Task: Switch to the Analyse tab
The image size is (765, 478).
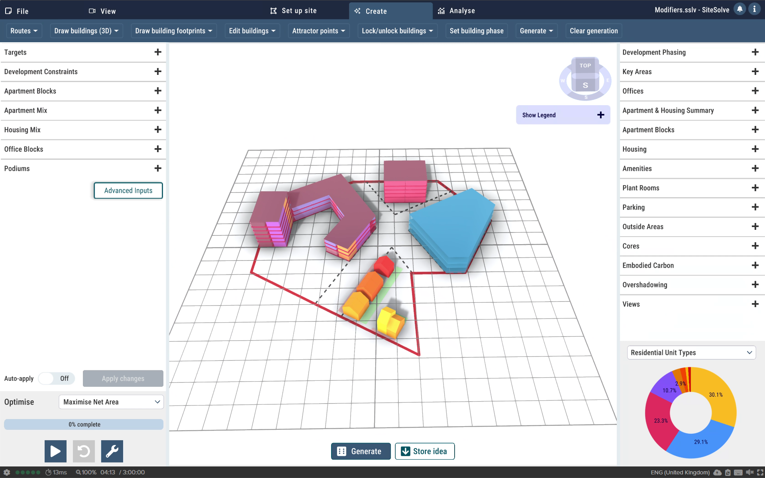Action: (457, 11)
